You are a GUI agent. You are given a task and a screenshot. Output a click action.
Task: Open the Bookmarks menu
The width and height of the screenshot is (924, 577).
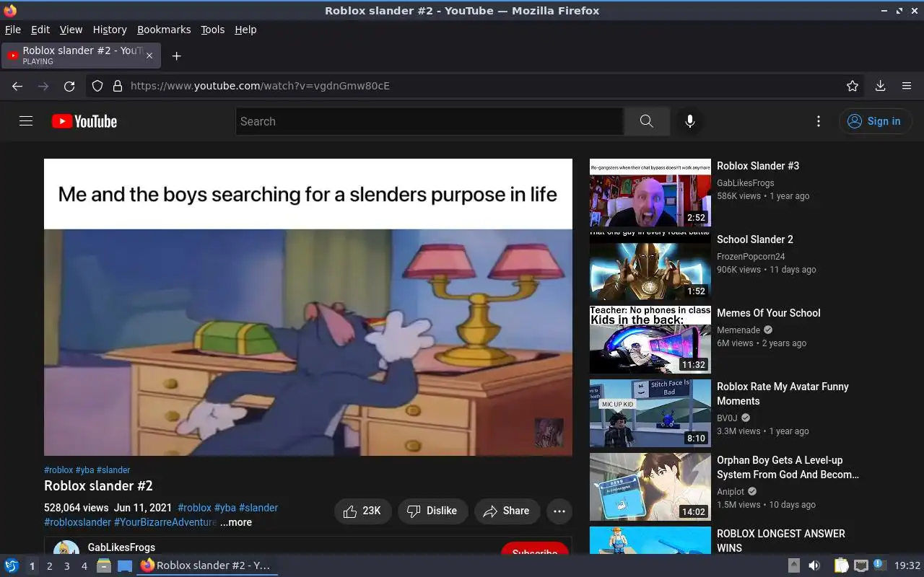(164, 30)
